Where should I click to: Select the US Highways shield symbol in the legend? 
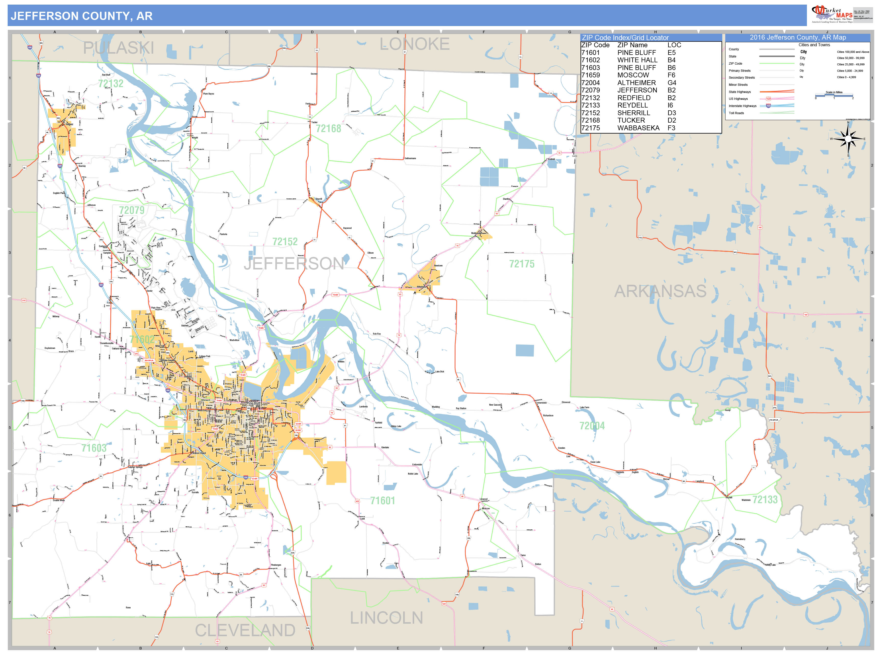(769, 99)
